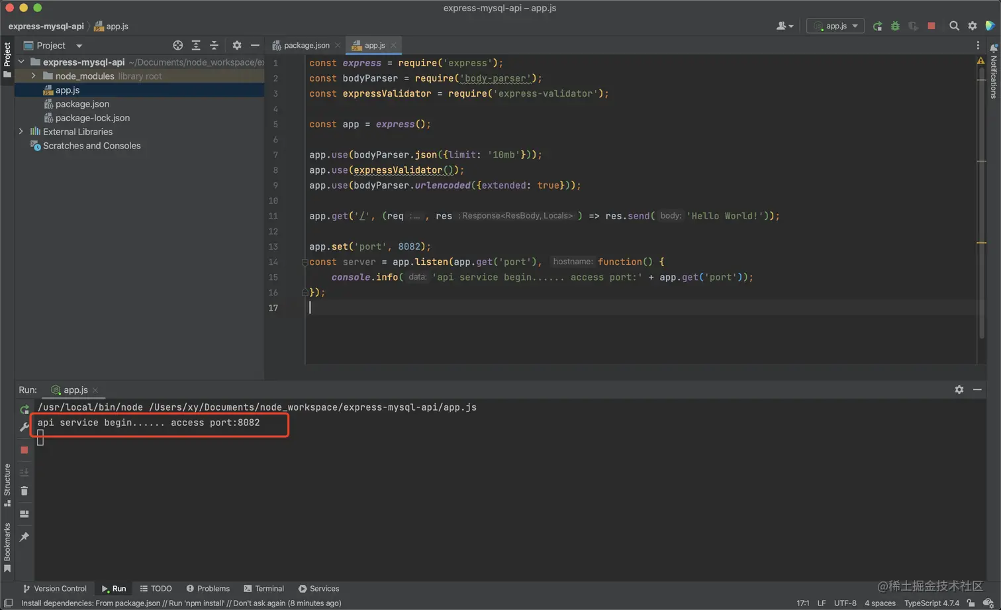Close app.js tab in Run panel
This screenshot has height=610, width=1001.
point(95,390)
